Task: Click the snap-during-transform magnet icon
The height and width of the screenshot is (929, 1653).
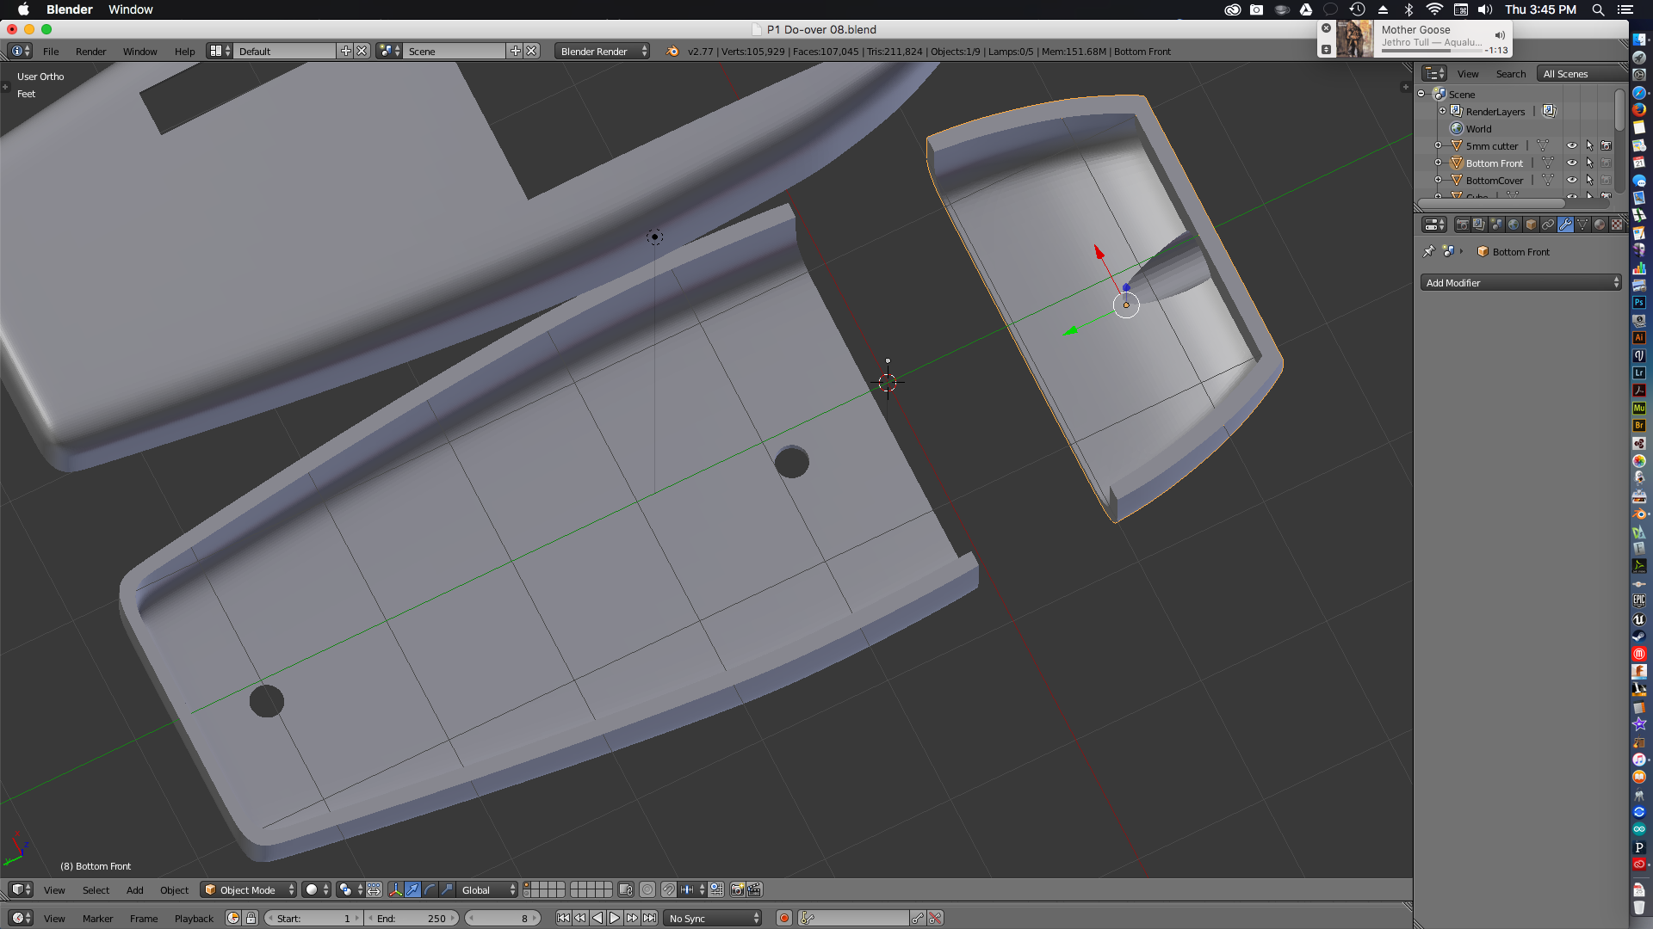Action: tap(668, 889)
